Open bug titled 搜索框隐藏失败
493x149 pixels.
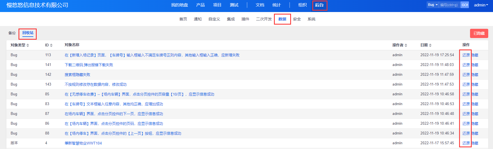click(x=77, y=75)
